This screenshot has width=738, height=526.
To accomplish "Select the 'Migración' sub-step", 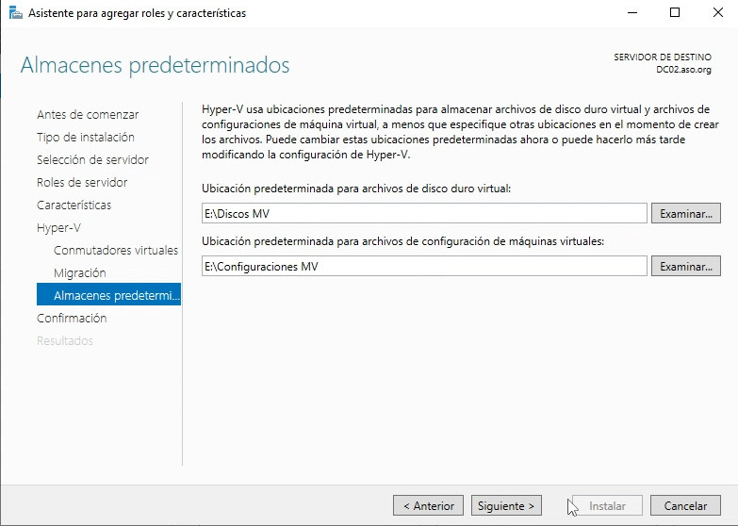I will 80,272.
